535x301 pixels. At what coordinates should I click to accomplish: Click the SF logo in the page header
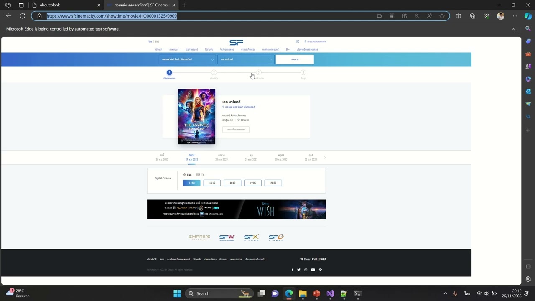coord(236,43)
